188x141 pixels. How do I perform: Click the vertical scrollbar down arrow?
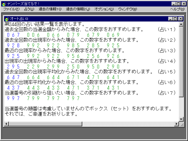[x=181, y=119]
